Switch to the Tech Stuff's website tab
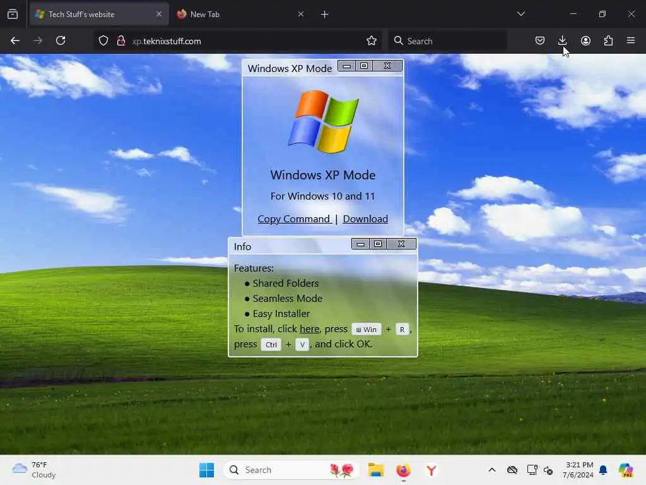646x485 pixels. (99, 15)
